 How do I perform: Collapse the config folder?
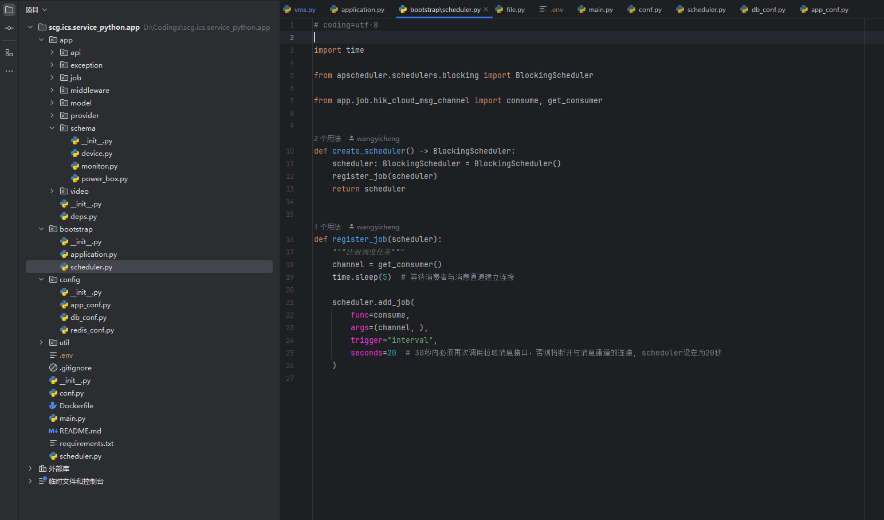(x=41, y=279)
